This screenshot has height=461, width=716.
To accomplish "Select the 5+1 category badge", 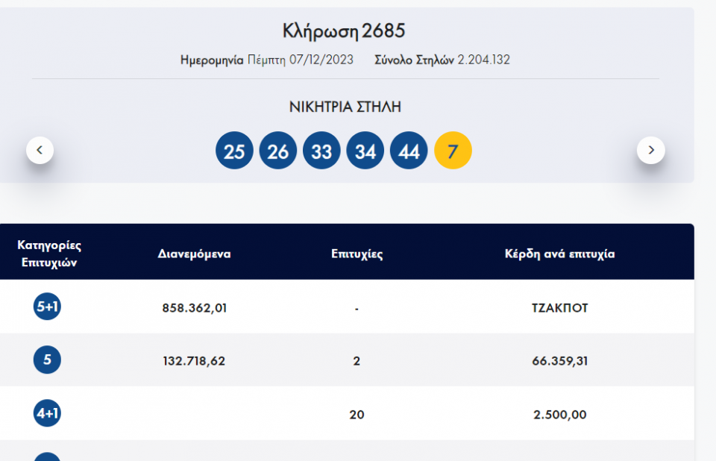I will pyautogui.click(x=47, y=307).
